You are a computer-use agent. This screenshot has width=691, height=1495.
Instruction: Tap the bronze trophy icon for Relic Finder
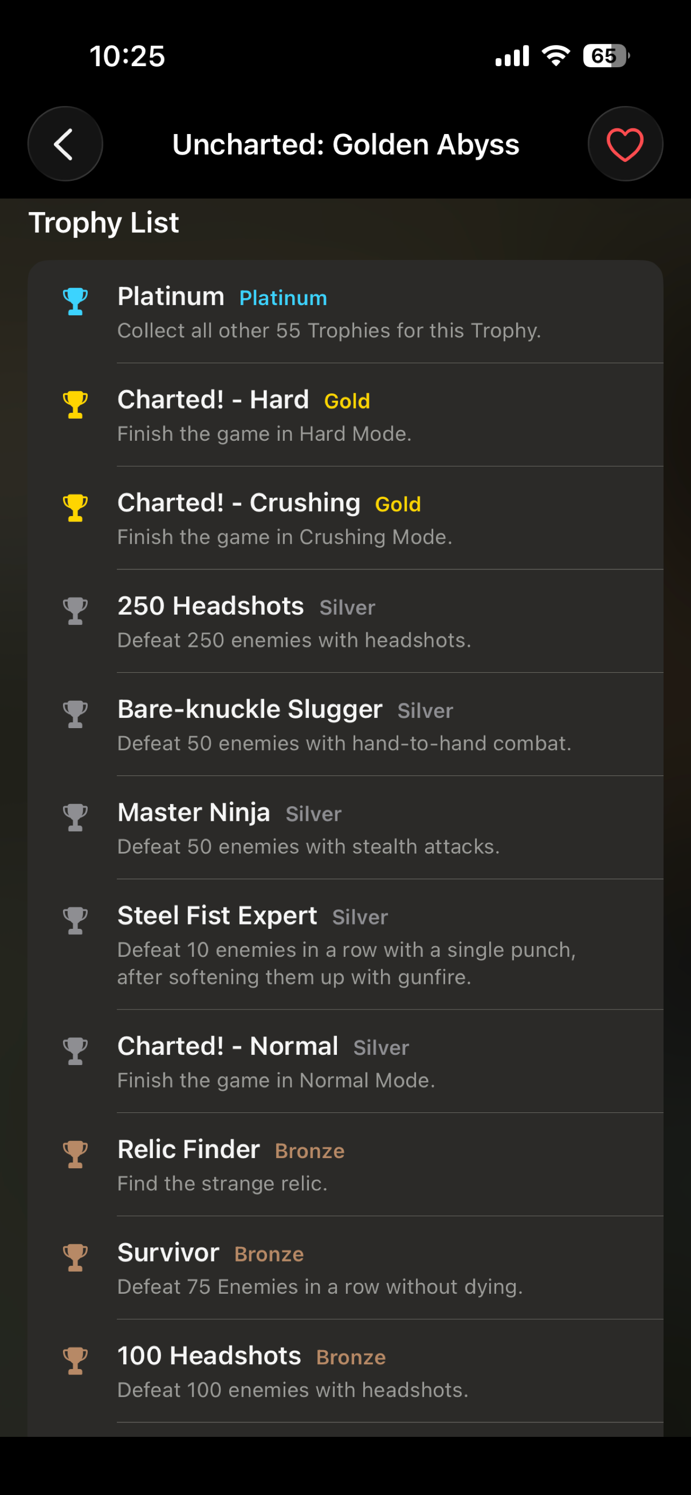click(75, 1154)
